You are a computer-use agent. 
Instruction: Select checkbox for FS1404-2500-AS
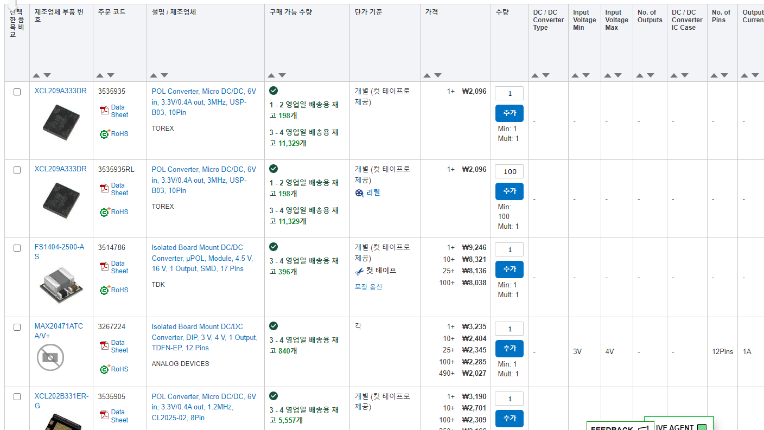17,248
